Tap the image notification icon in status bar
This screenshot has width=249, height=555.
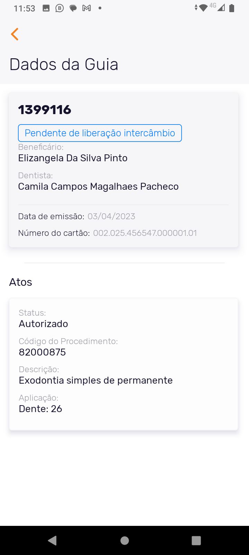click(x=46, y=8)
